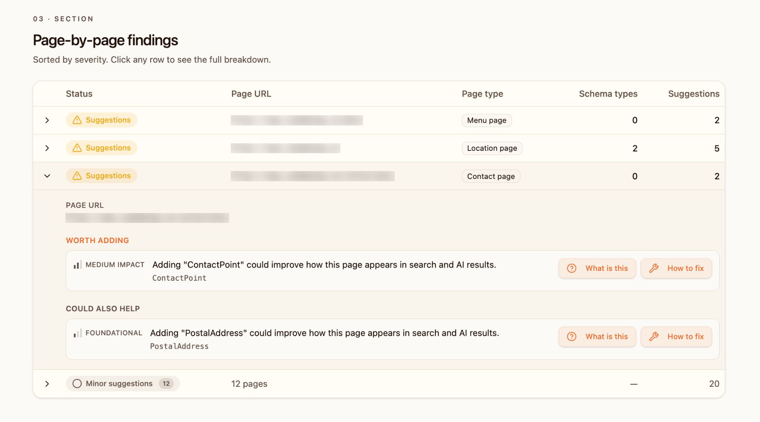Click wrench icon for ContactPoint fix

(x=654, y=268)
